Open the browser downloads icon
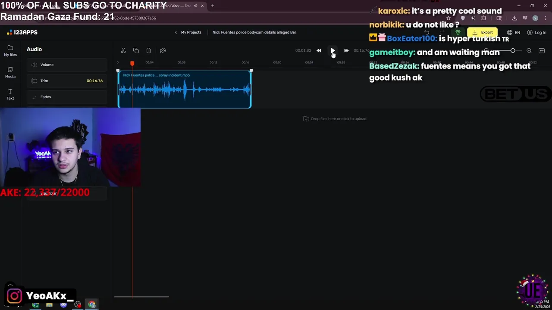The image size is (552, 310). pos(514,18)
